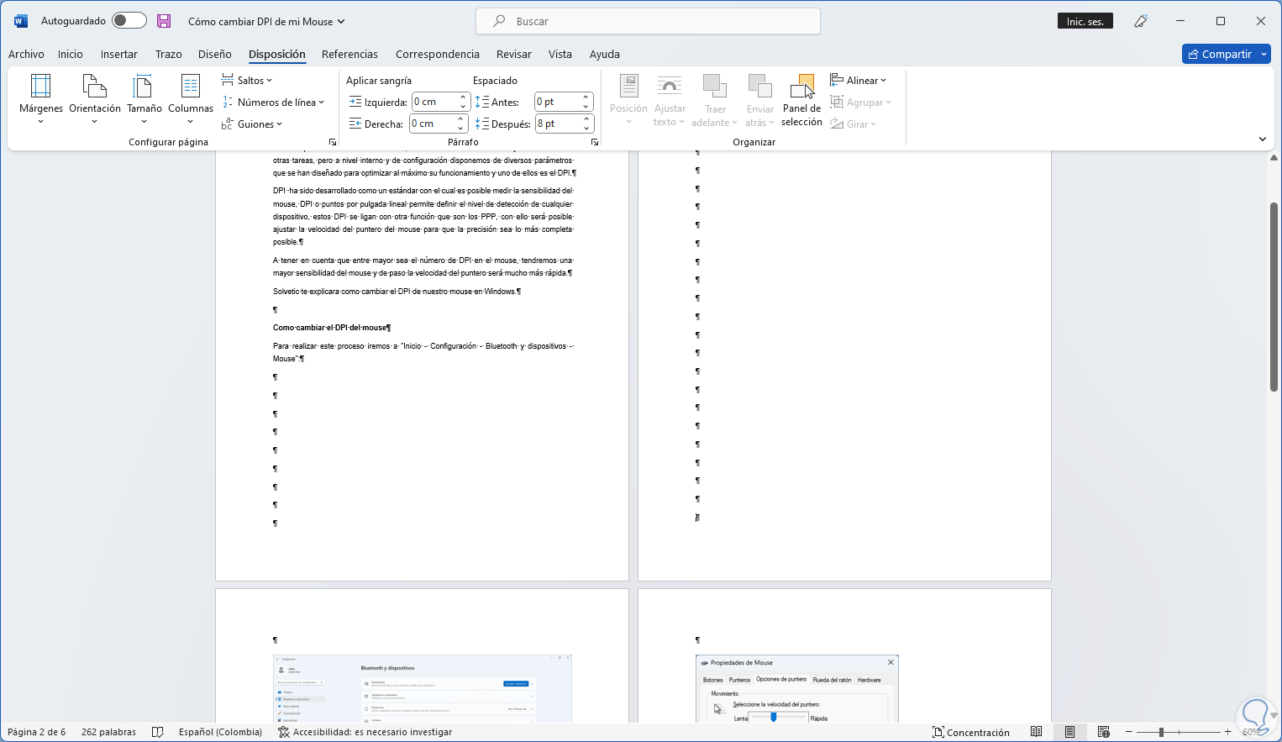Open the document title dropdown arrow
Image resolution: width=1282 pixels, height=742 pixels.
click(341, 22)
